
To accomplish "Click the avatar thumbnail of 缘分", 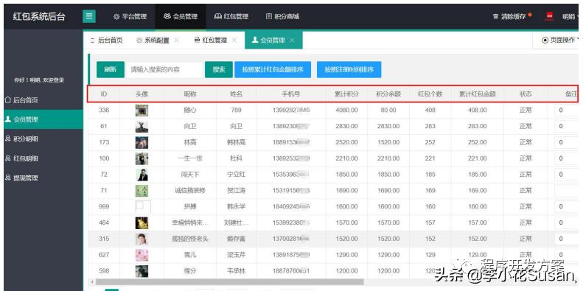I will (142, 271).
